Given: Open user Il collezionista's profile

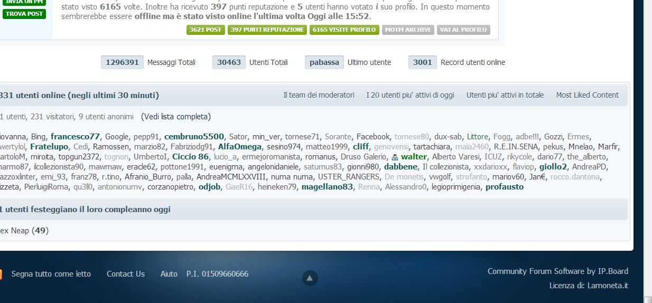Looking at the screenshot, I should point(445,167).
